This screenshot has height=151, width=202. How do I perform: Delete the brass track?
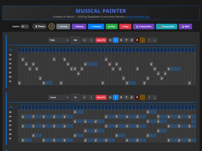tap(101, 97)
